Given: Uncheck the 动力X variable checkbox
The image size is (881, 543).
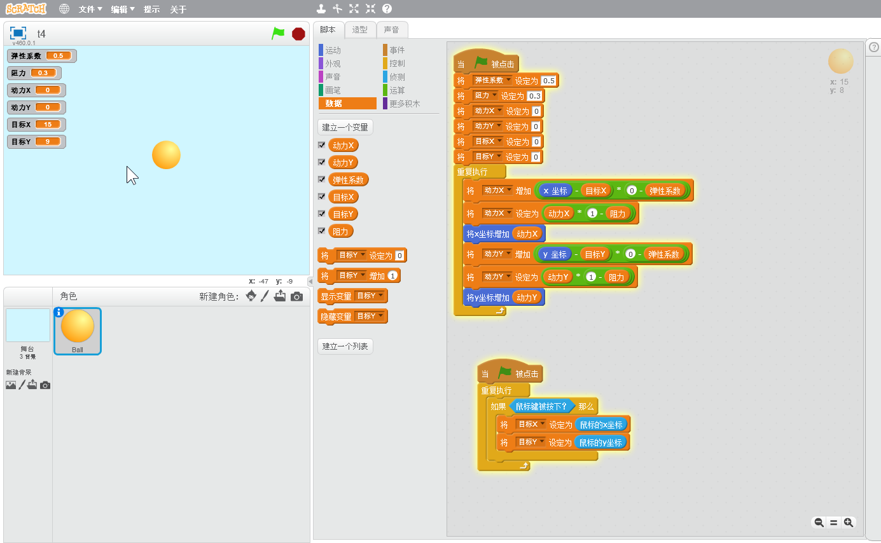Looking at the screenshot, I should pos(321,145).
